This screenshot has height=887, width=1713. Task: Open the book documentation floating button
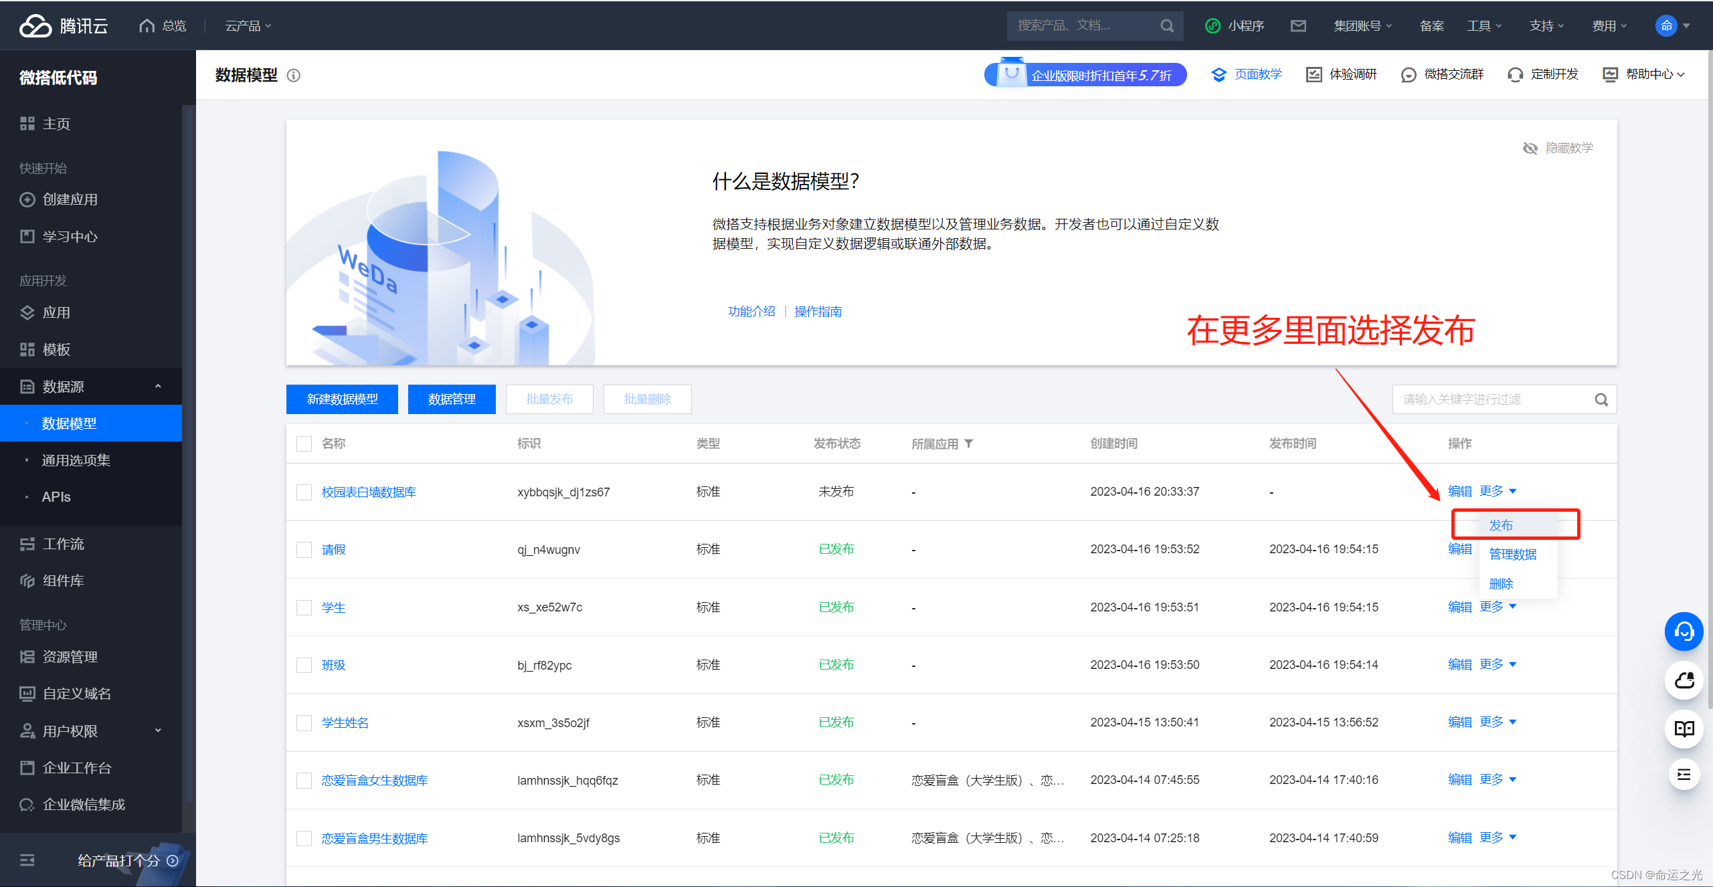click(x=1684, y=728)
